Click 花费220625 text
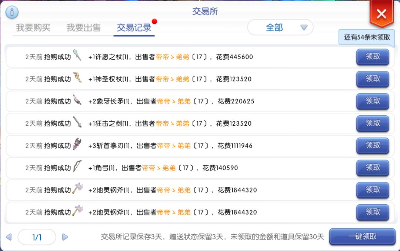Viewport: 400px width, 251px height. (x=236, y=101)
